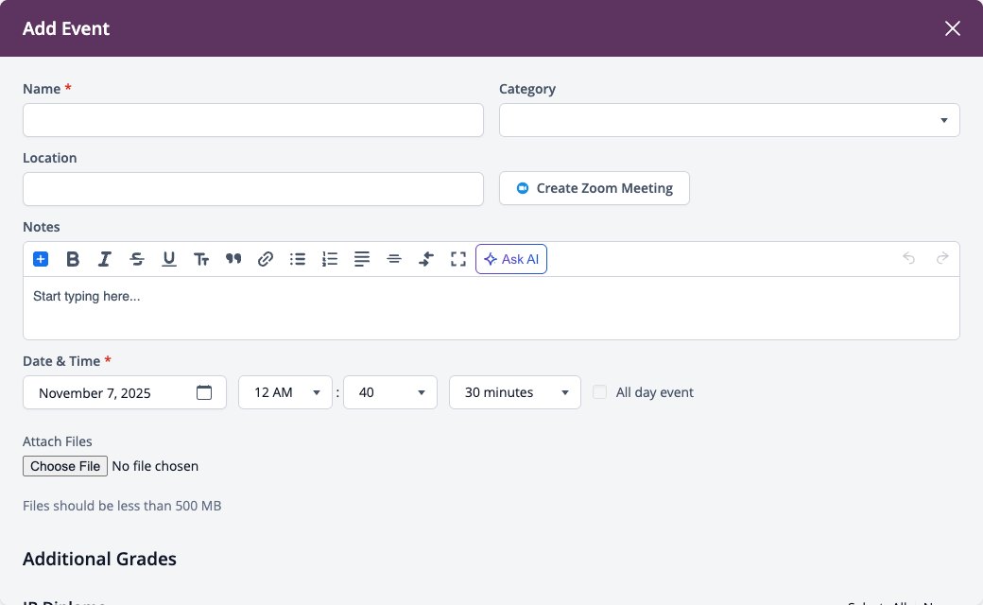Screen dimensions: 983x605
Task: Enable the All day event checkbox
Action: coord(600,392)
